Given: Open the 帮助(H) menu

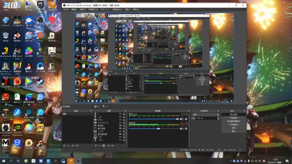Looking at the screenshot, I should coord(136,9).
